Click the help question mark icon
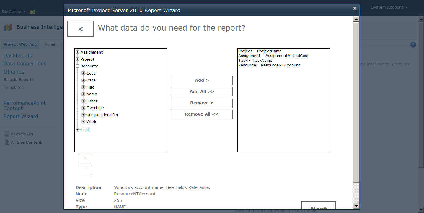Image resolution: width=424 pixels, height=213 pixels. pos(413,45)
